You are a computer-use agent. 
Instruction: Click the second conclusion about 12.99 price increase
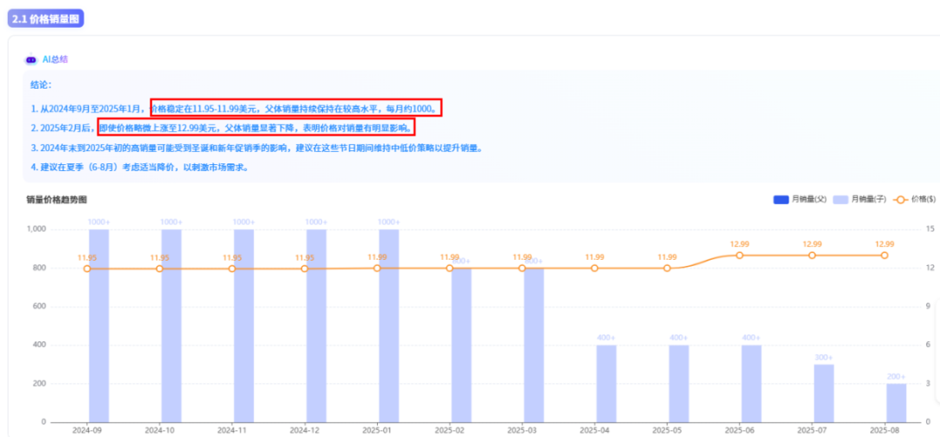tap(222, 129)
